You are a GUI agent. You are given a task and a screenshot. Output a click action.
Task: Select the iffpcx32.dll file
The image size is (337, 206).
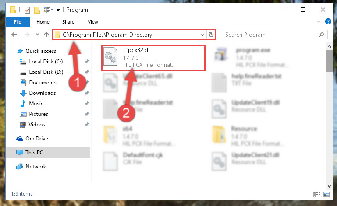(x=153, y=58)
